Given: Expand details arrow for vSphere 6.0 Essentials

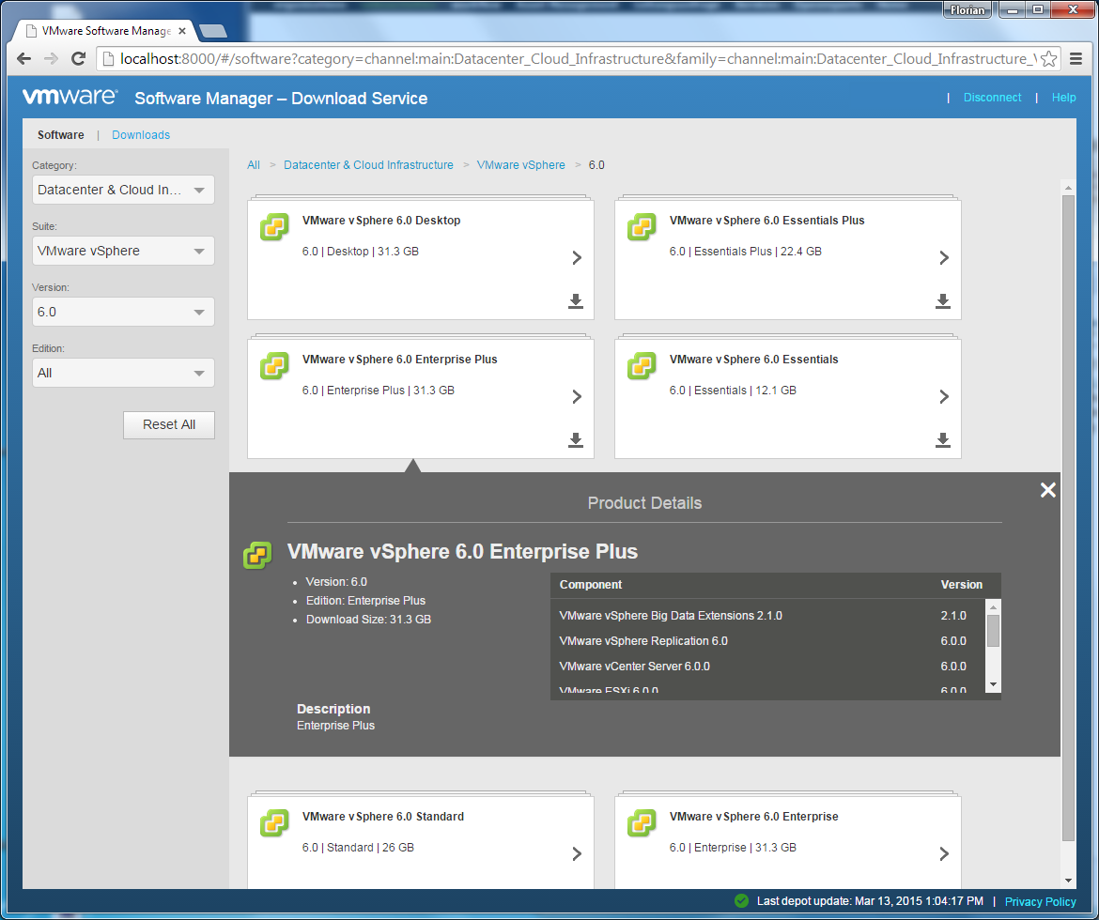Looking at the screenshot, I should tap(944, 396).
